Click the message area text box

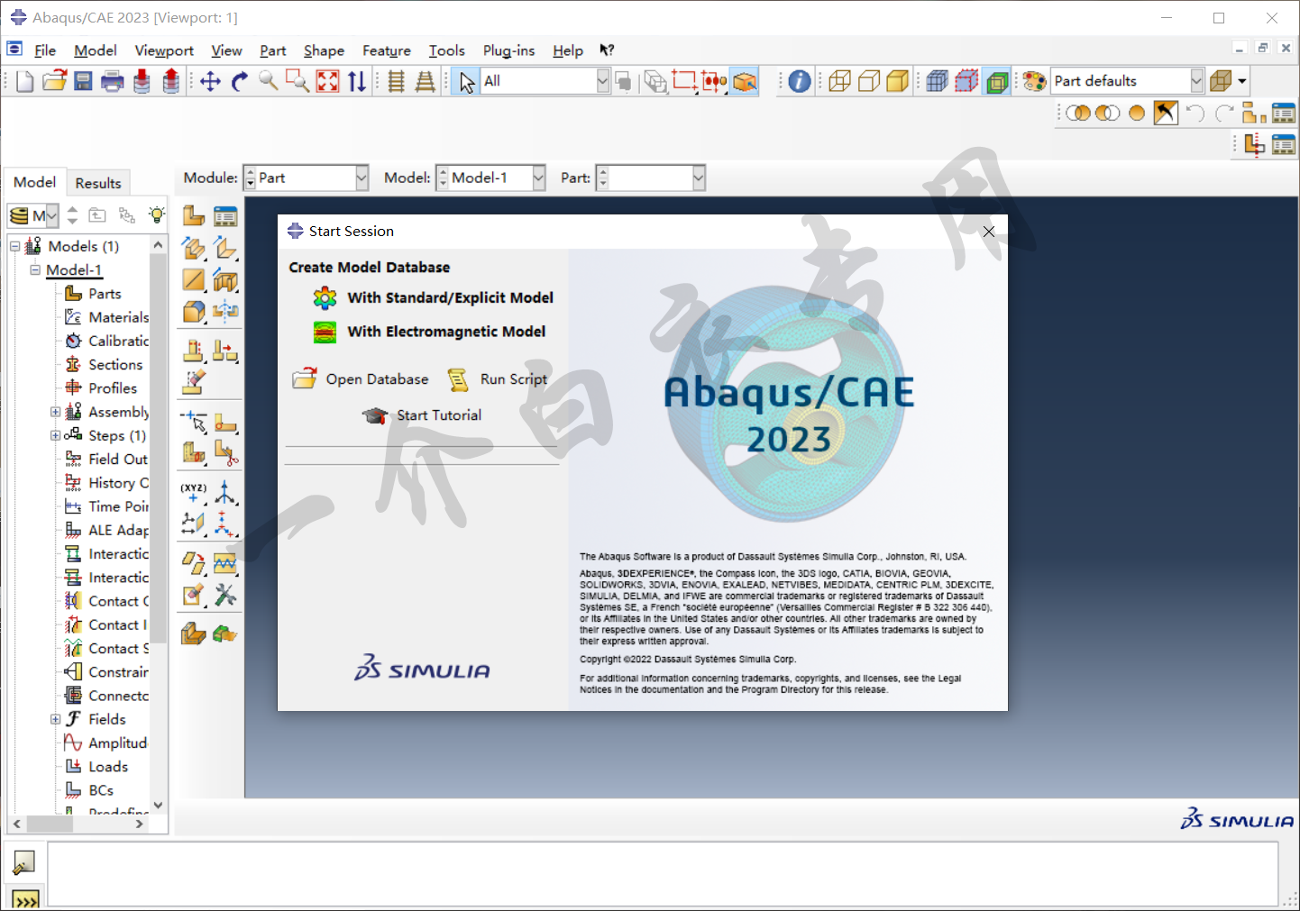click(x=663, y=874)
